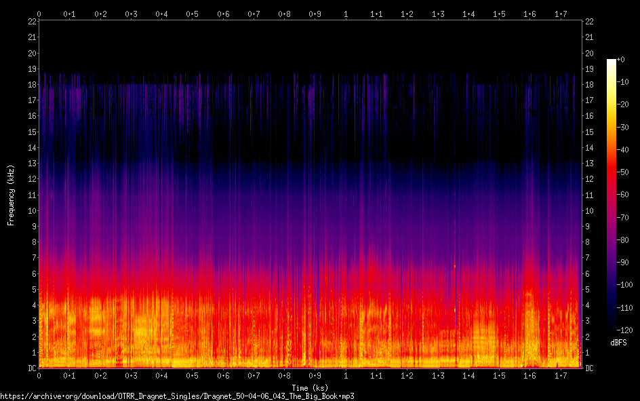Click the -60 value on the color scale

[x=624, y=193]
